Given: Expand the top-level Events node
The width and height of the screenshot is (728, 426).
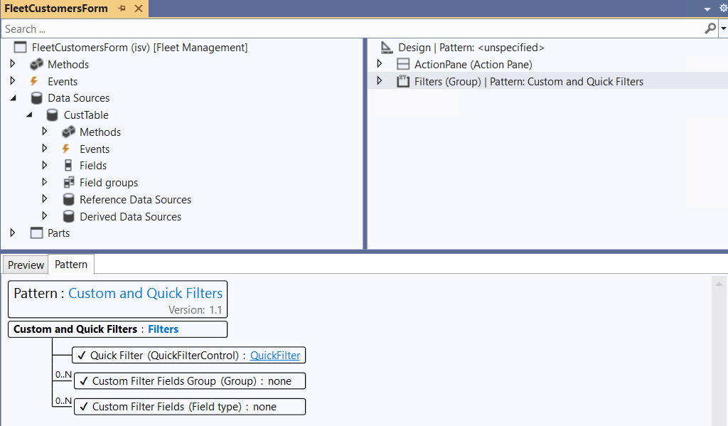Looking at the screenshot, I should (x=13, y=80).
